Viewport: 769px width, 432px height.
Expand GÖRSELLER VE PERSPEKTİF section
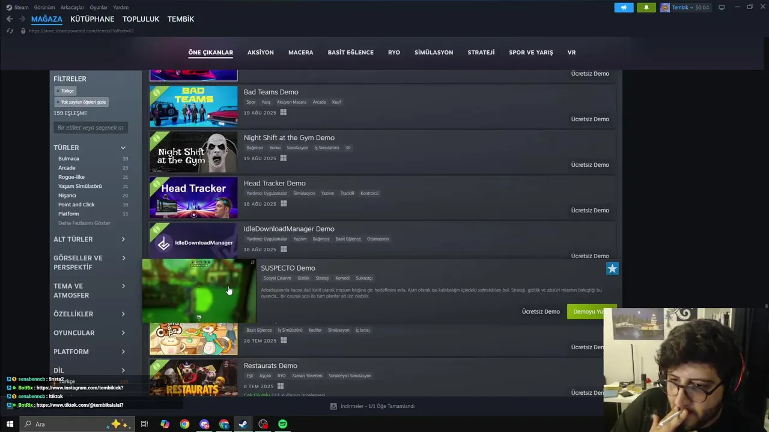(123, 258)
